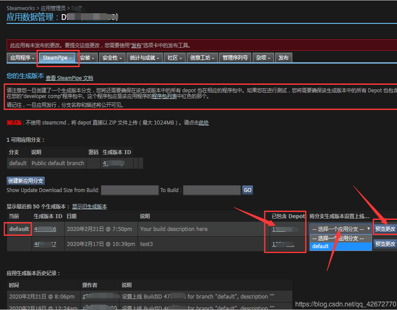The image size is (397, 310).
Task: Choose the placeholder 选择一个应用分支 option in list
Action: 340,238
